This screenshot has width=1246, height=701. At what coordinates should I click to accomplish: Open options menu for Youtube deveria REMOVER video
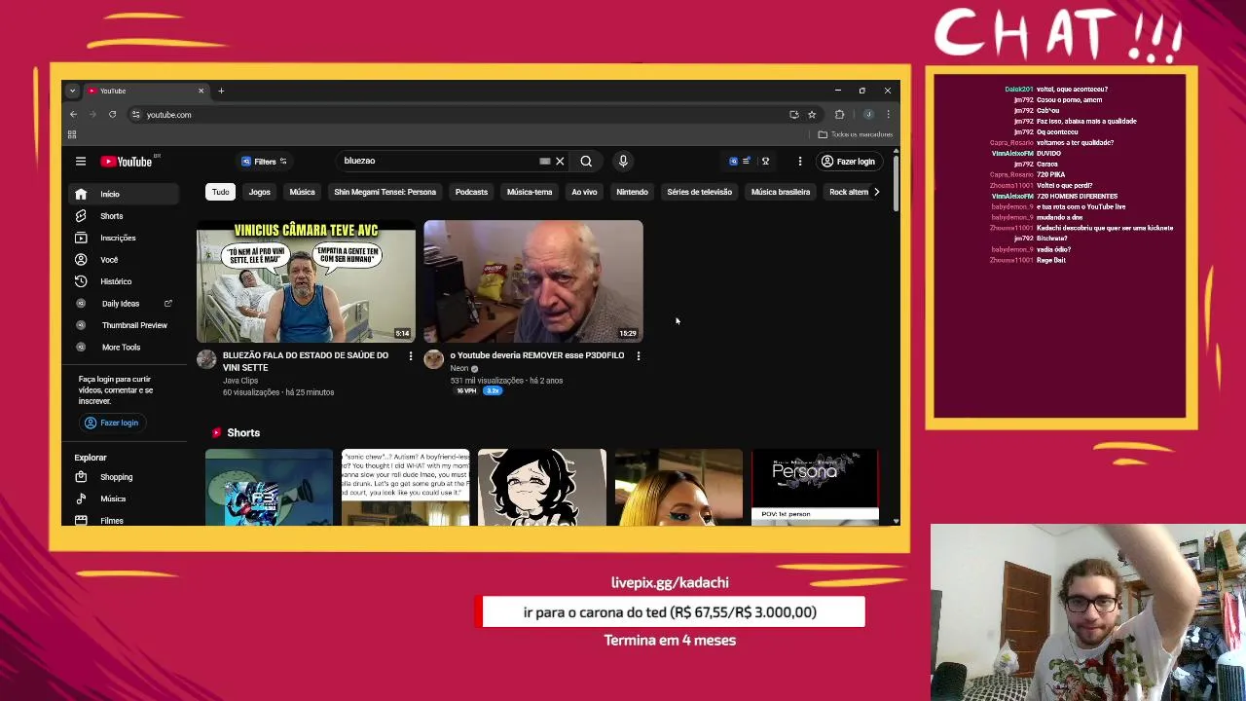click(638, 356)
